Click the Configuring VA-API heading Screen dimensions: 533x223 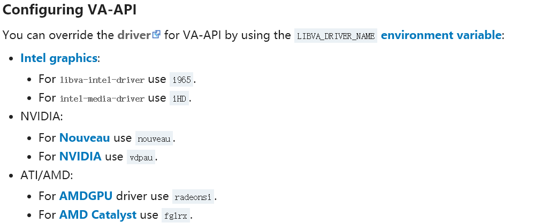pos(70,10)
